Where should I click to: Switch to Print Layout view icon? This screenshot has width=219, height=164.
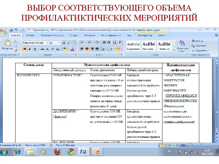[x=162, y=145]
